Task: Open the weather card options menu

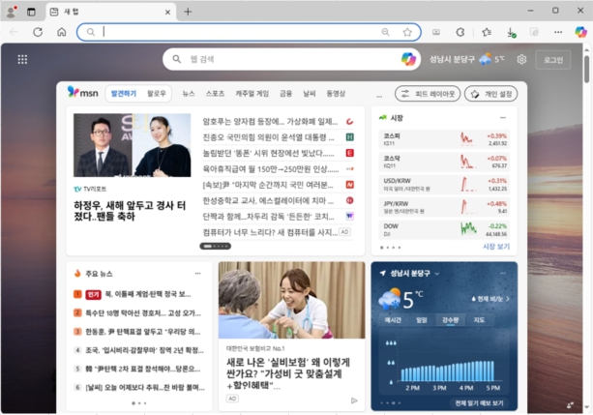Action: (503, 273)
